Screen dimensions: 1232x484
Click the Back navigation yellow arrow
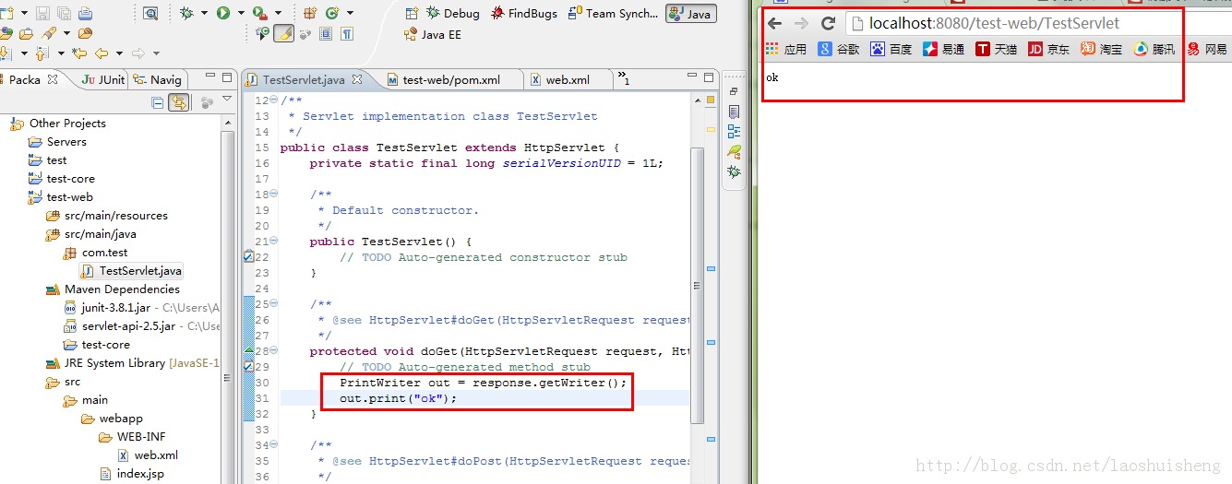point(102,53)
